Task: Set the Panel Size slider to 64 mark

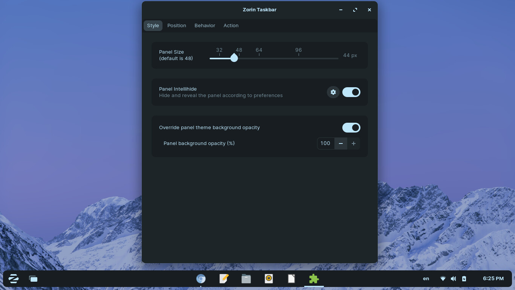Action: tap(259, 59)
